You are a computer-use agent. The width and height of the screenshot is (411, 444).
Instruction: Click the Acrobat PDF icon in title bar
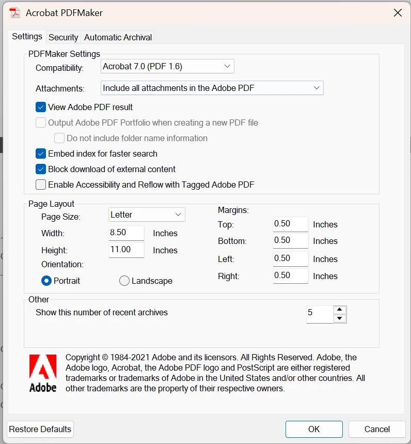pyautogui.click(x=14, y=13)
